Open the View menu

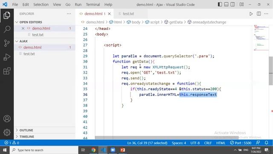tap(57, 5)
